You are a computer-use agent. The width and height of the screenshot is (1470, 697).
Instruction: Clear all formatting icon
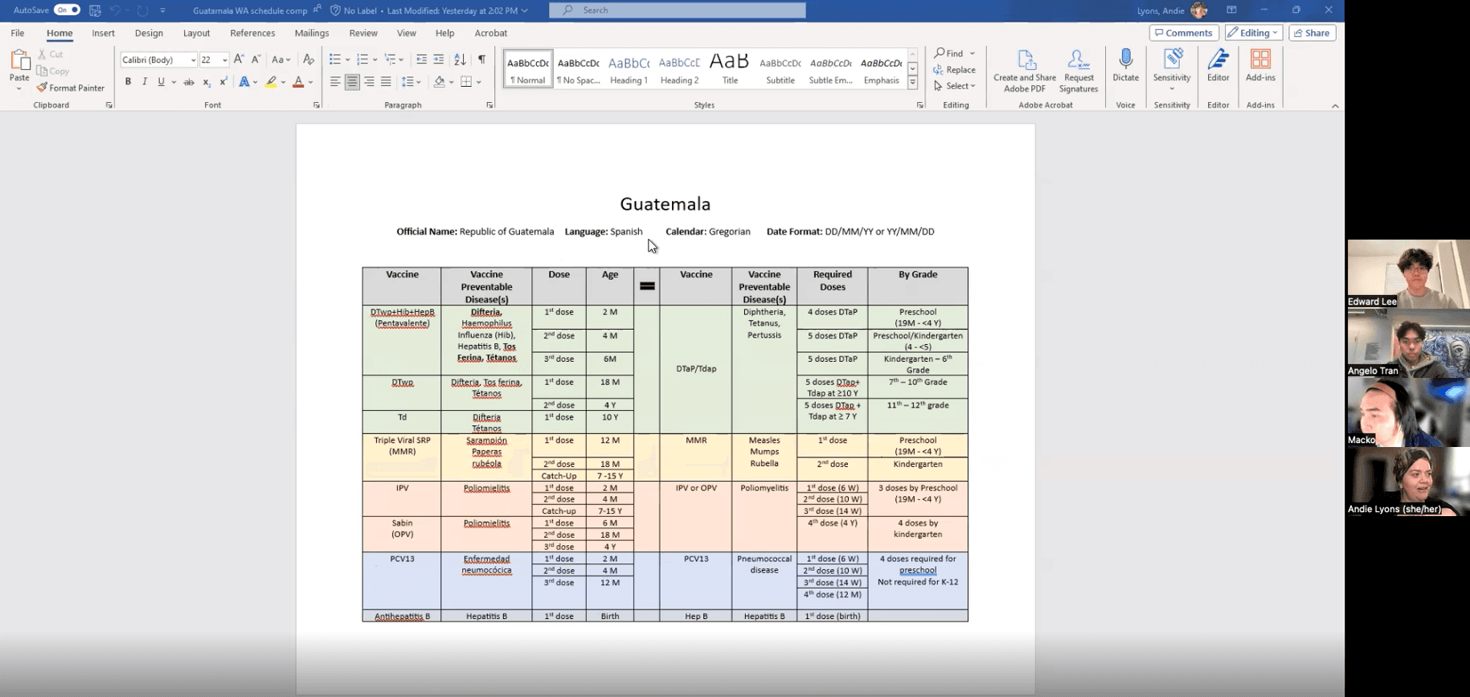point(308,59)
